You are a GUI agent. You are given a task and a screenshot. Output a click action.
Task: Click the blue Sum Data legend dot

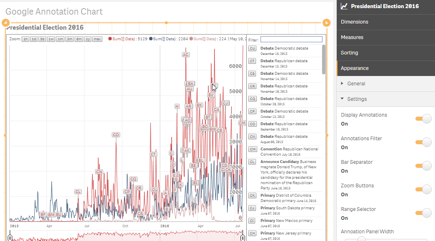151,39
